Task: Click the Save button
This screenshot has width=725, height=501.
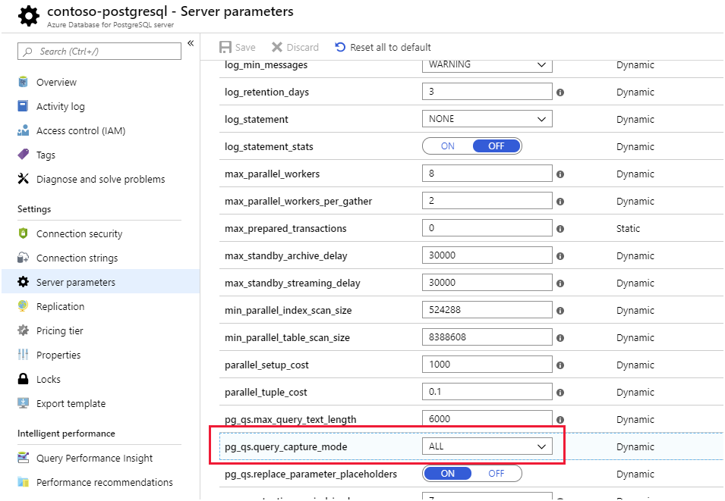Action: [x=238, y=47]
